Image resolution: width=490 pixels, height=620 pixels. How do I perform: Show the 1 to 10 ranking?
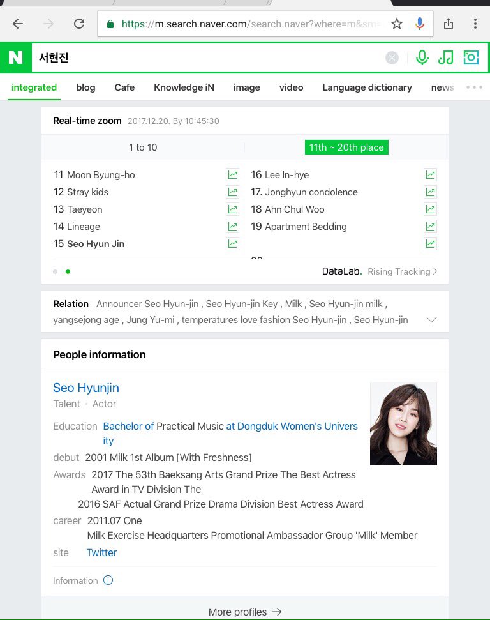tap(143, 147)
